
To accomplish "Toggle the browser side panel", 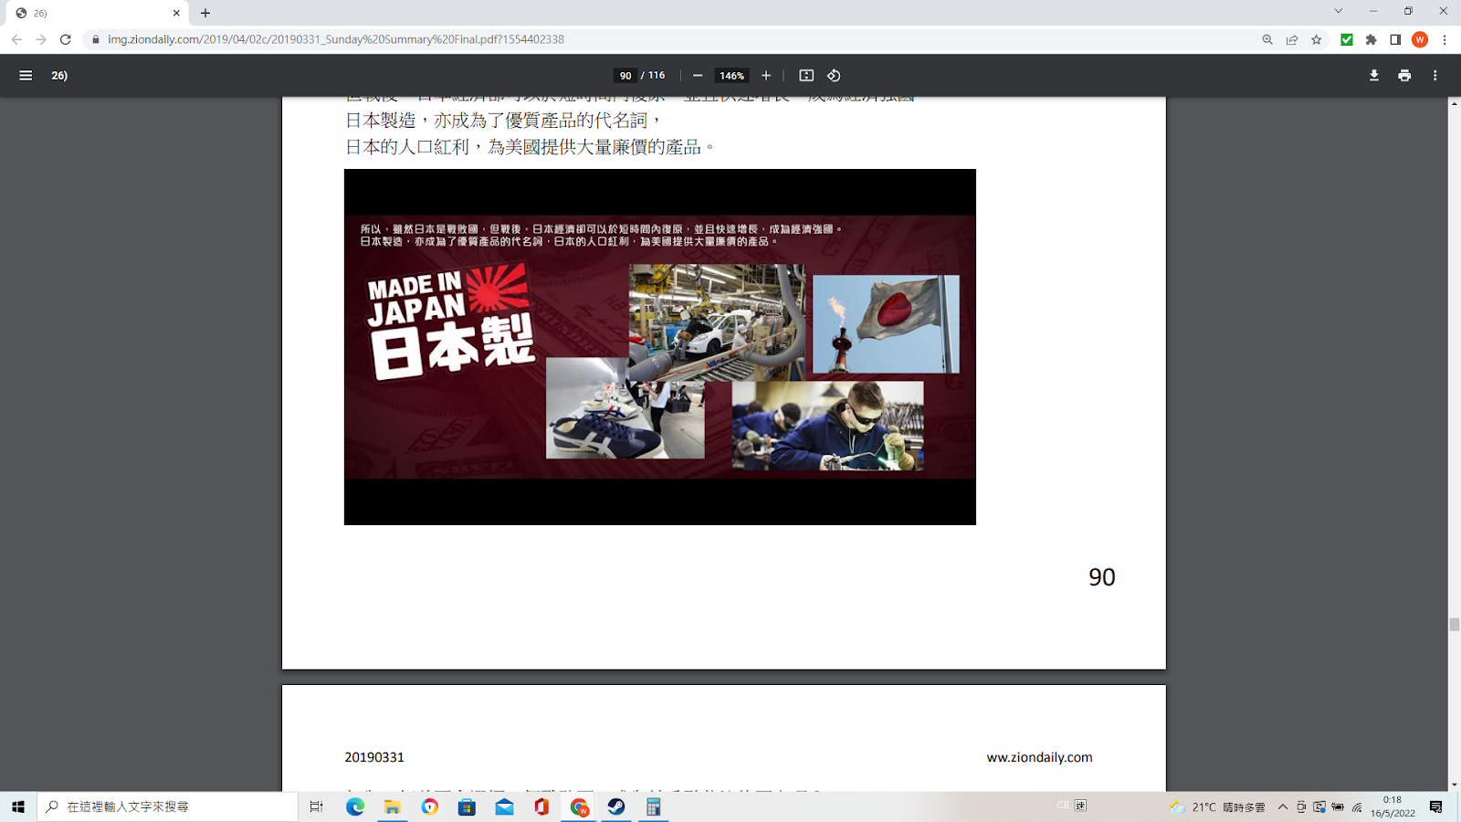I will click(1395, 39).
